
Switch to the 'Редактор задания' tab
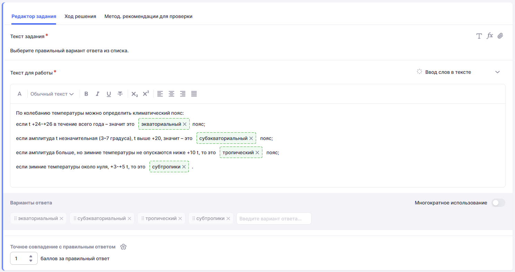(34, 16)
